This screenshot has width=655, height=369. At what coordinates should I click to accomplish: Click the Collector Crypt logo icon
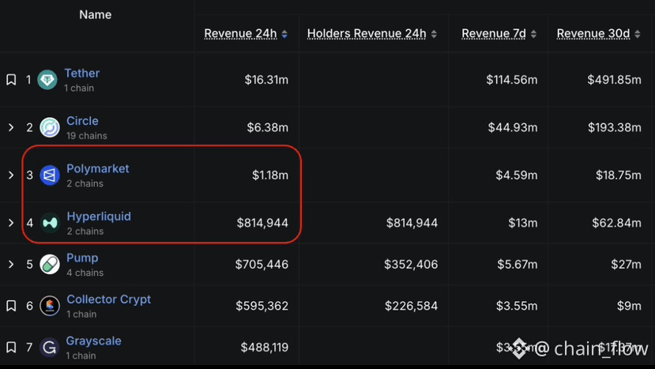click(x=50, y=306)
